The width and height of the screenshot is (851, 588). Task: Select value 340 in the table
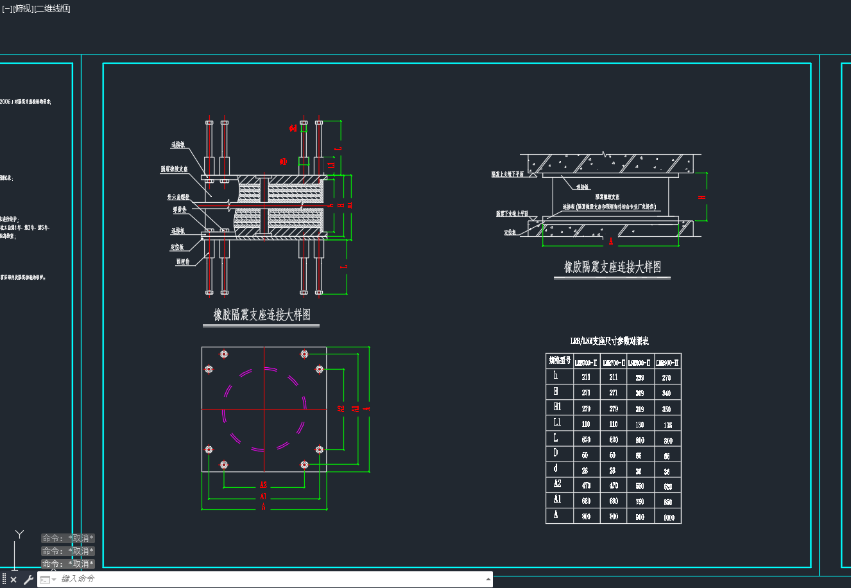click(667, 393)
